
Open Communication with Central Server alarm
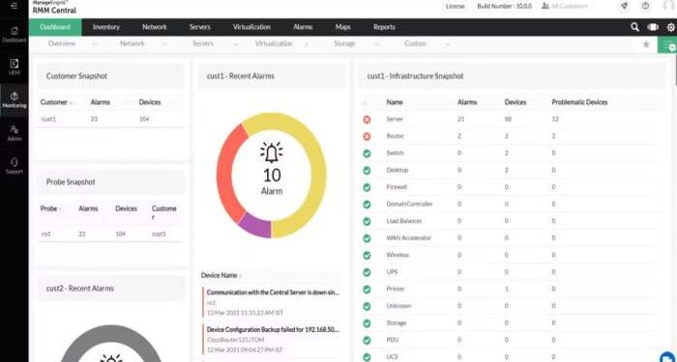click(x=273, y=292)
